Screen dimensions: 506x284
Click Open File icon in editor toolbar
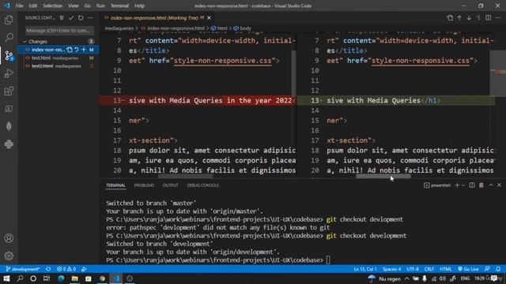point(450,18)
